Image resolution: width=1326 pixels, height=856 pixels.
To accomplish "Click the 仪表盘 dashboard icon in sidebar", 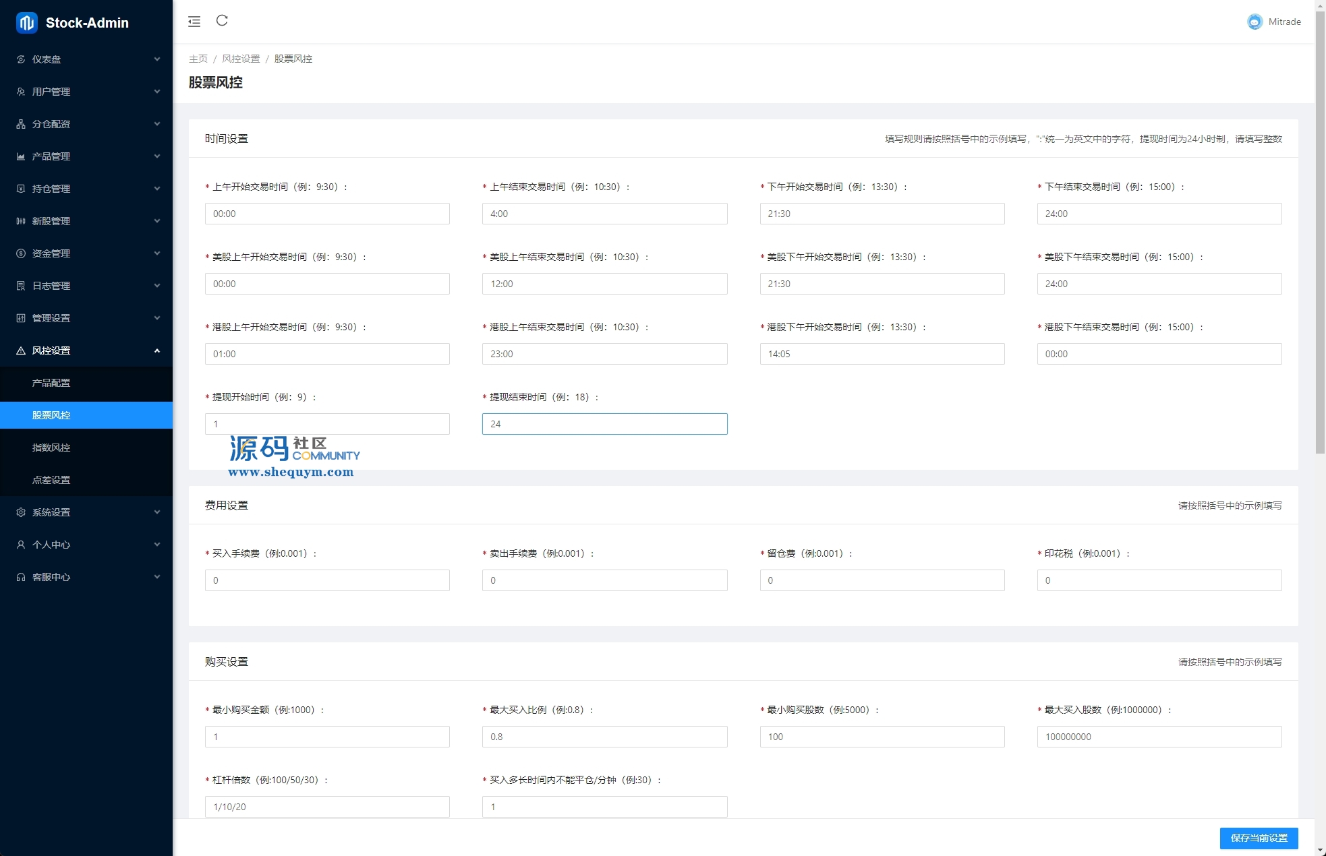I will [21, 59].
